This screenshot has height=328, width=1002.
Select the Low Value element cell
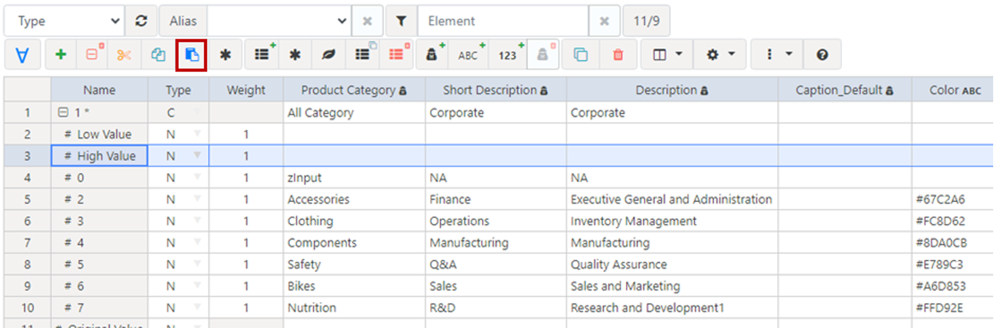tap(100, 134)
